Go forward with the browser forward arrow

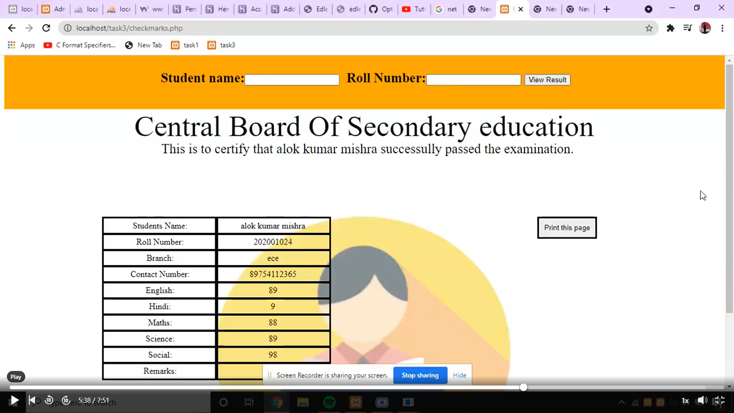(29, 28)
